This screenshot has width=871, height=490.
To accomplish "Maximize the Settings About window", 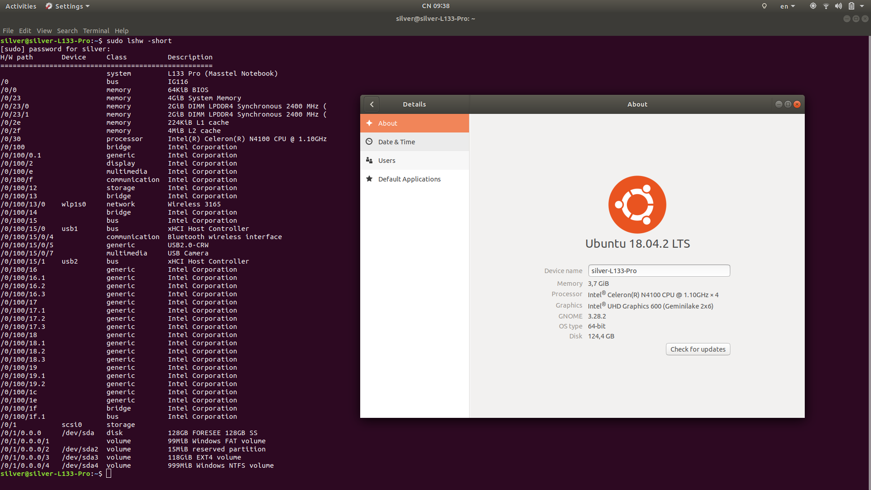I will [788, 104].
